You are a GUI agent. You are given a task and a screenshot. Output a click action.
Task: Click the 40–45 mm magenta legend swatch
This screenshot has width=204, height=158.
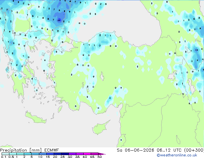tap(87, 154)
